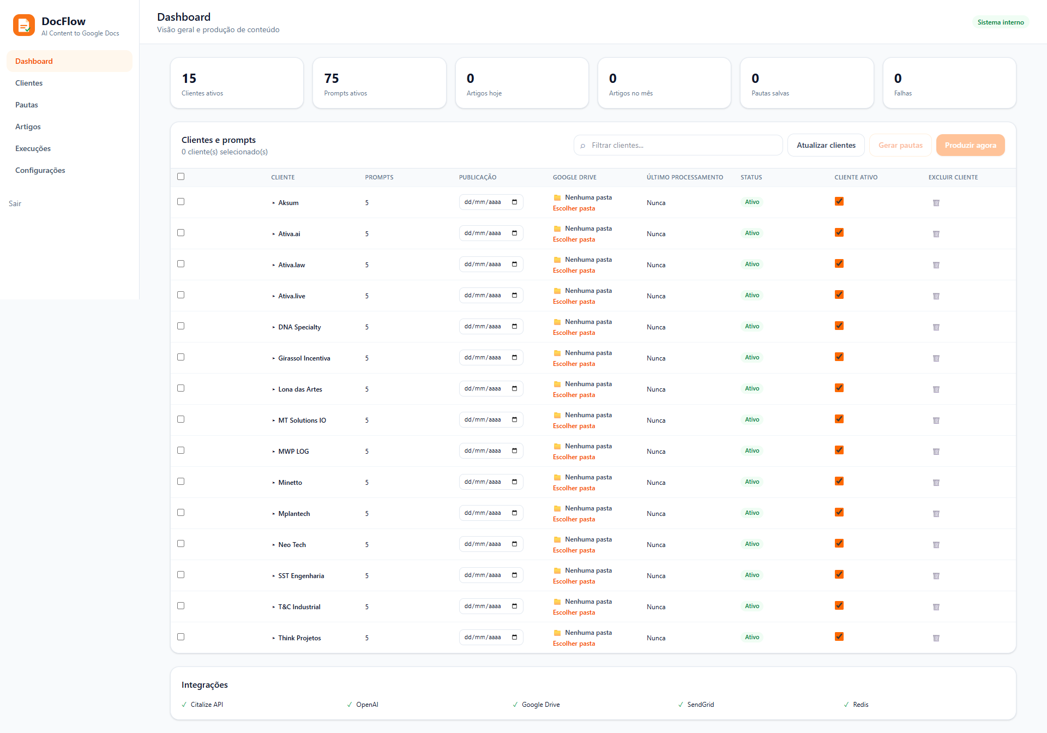Screen dimensions: 1047x733
Task: Expand the T&C Industrial row
Action: (x=274, y=607)
